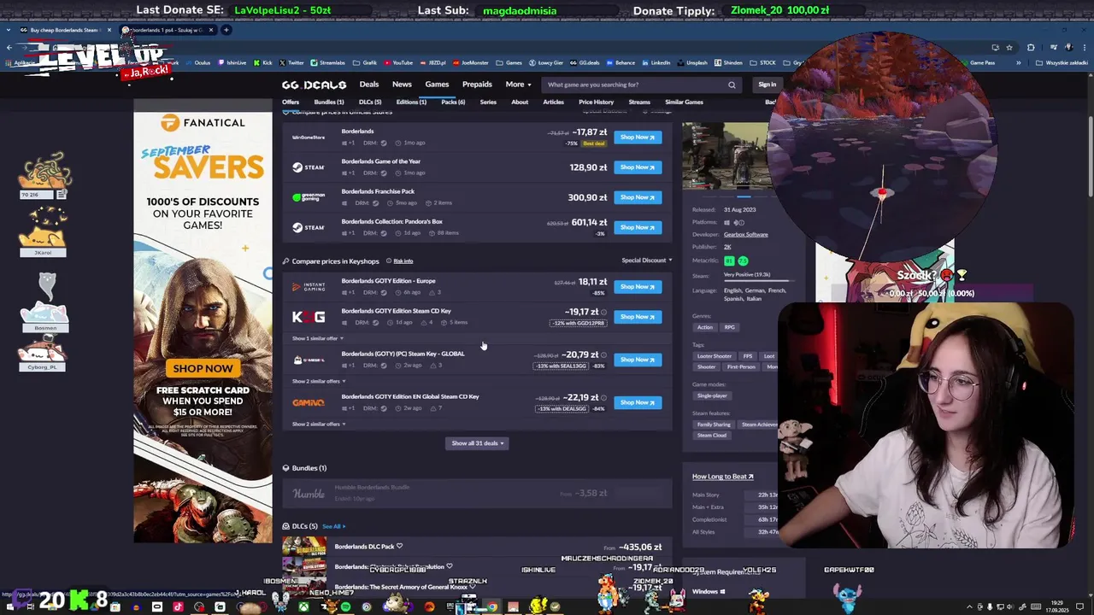The height and width of the screenshot is (615, 1094).
Task: Switch to the DLCs (5) tab
Action: (370, 102)
